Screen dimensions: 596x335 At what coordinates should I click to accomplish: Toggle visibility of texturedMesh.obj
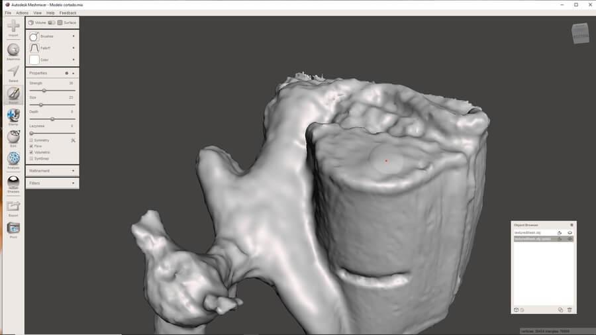click(570, 233)
